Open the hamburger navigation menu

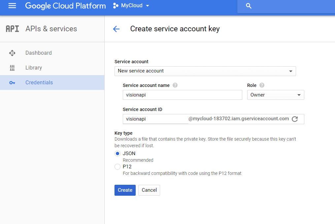point(12,6)
